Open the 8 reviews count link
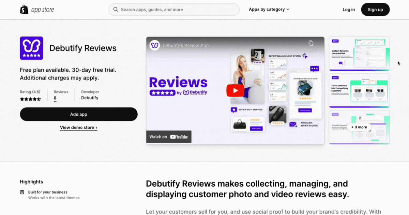The width and height of the screenshot is (409, 215). pyautogui.click(x=55, y=98)
